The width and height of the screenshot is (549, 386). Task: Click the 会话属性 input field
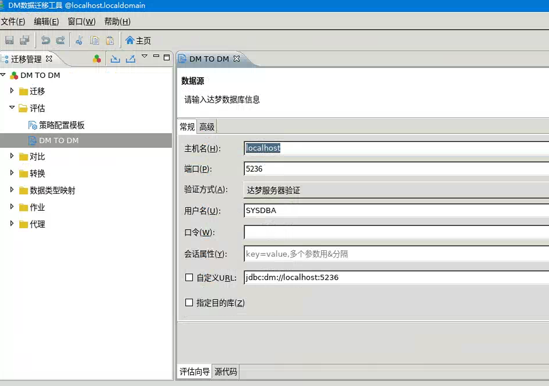pos(396,254)
